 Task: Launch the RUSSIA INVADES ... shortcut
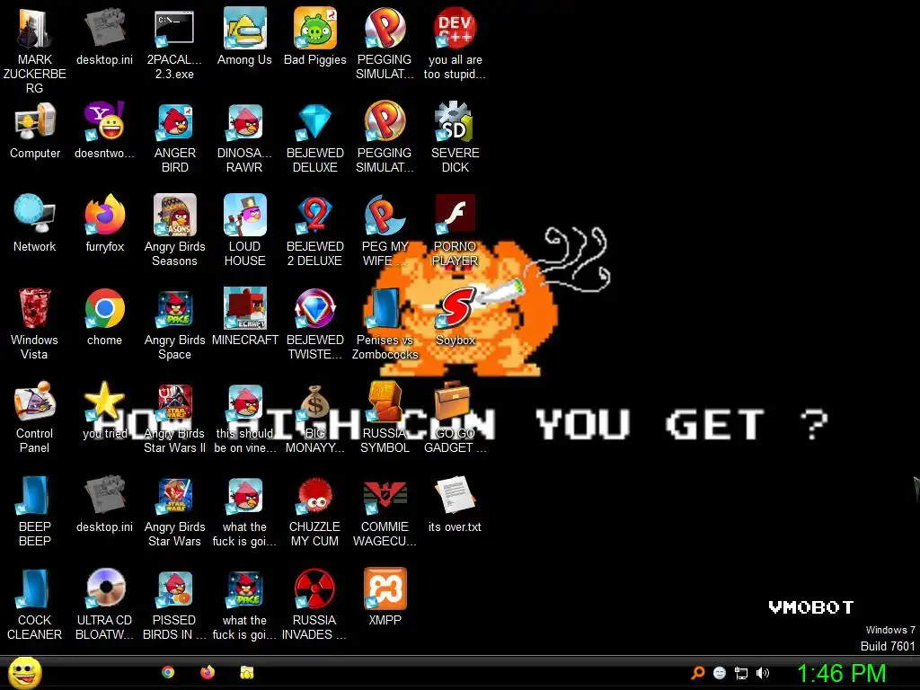[314, 588]
